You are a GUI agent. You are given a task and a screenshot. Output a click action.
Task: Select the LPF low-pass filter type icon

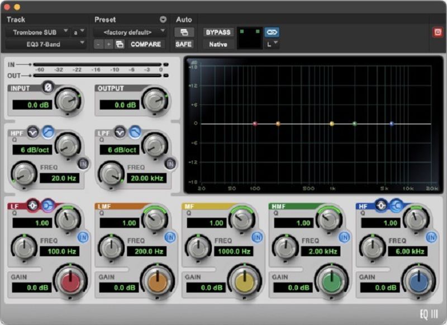coord(135,132)
